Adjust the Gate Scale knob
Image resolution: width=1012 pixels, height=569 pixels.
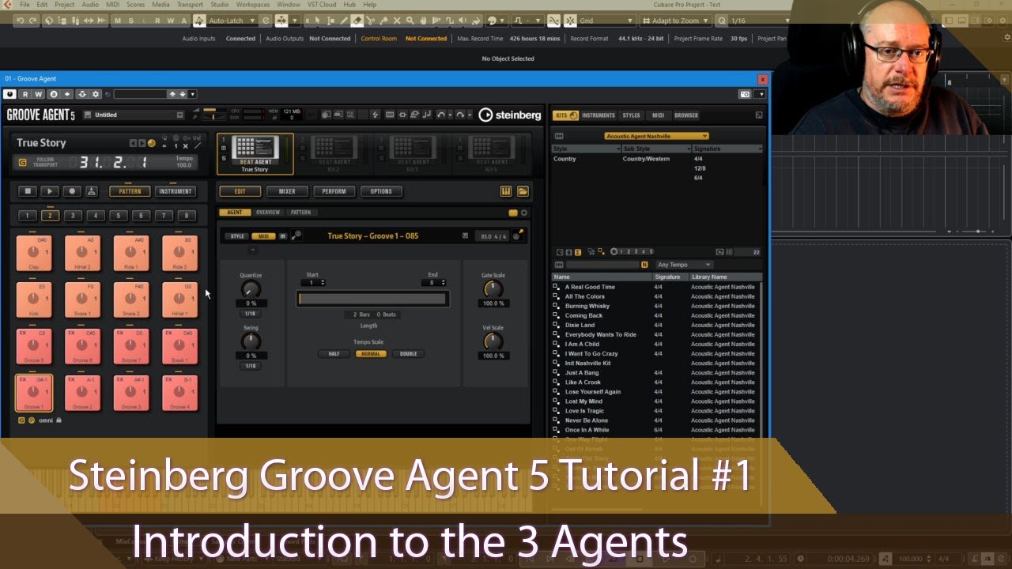[x=493, y=289]
